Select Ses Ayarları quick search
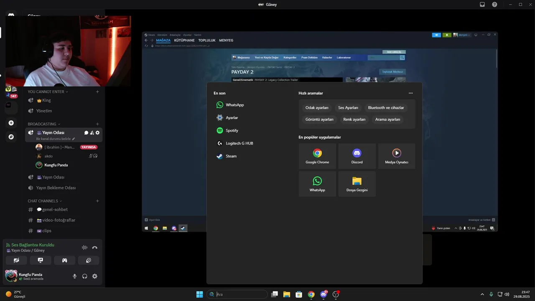Image resolution: width=535 pixels, height=301 pixels. click(x=348, y=107)
